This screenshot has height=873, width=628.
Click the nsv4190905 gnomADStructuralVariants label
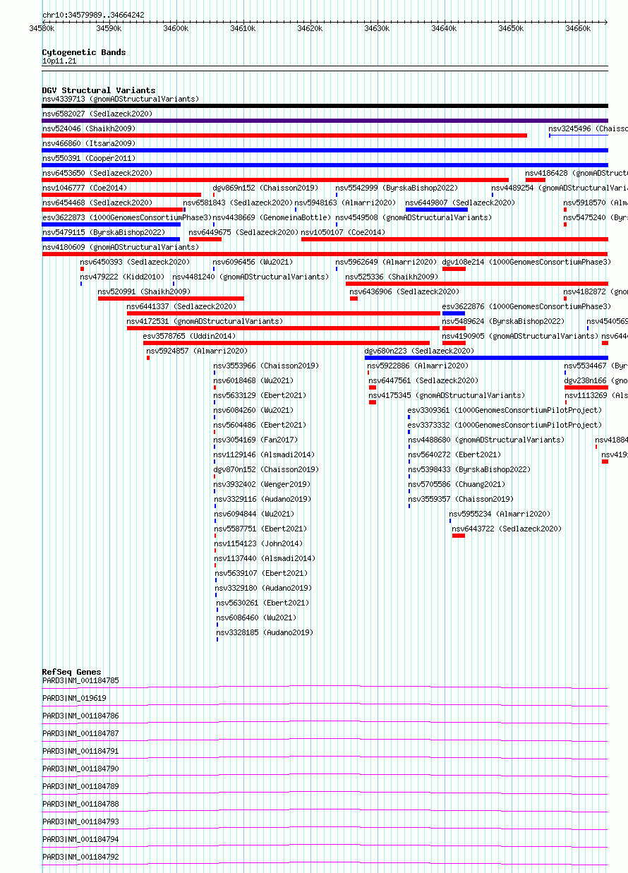click(521, 336)
